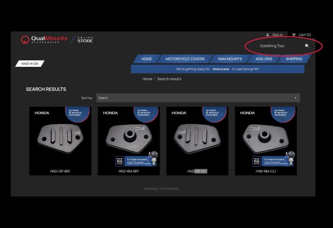Viewport: 333px width, 228px height.
Task: Click the Sign in person icon
Action: 267,35
